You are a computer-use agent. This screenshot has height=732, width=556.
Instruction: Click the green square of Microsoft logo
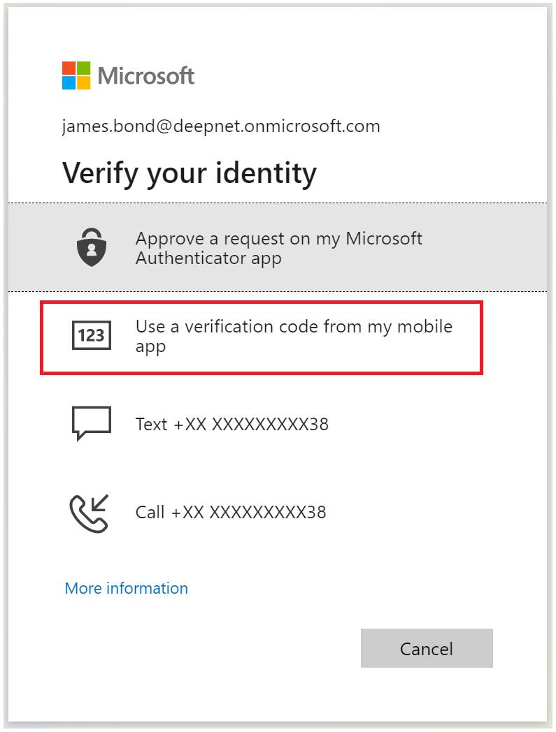[84, 68]
